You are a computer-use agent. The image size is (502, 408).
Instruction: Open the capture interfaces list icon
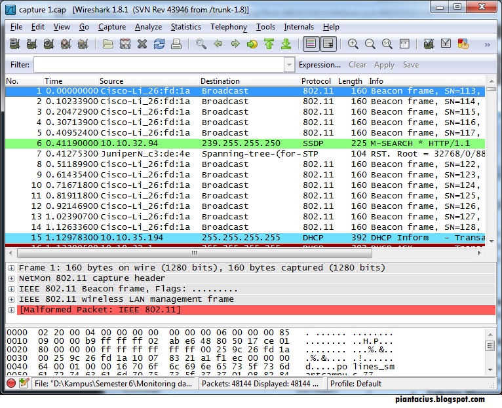pyautogui.click(x=14, y=44)
